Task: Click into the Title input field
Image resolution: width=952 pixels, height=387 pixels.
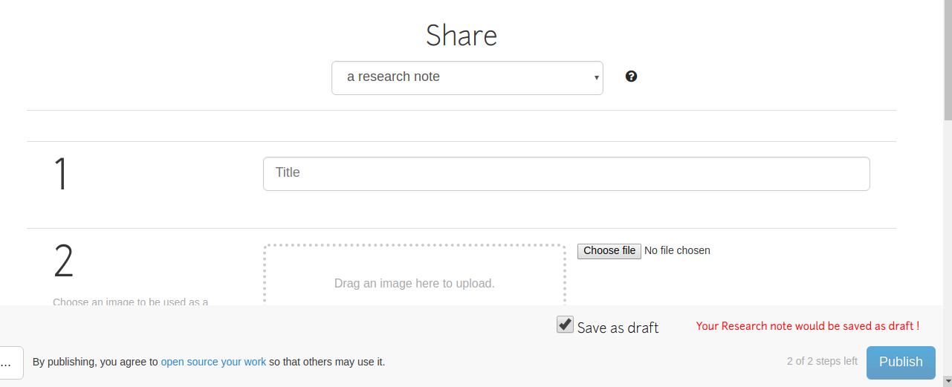Action: [x=566, y=174]
